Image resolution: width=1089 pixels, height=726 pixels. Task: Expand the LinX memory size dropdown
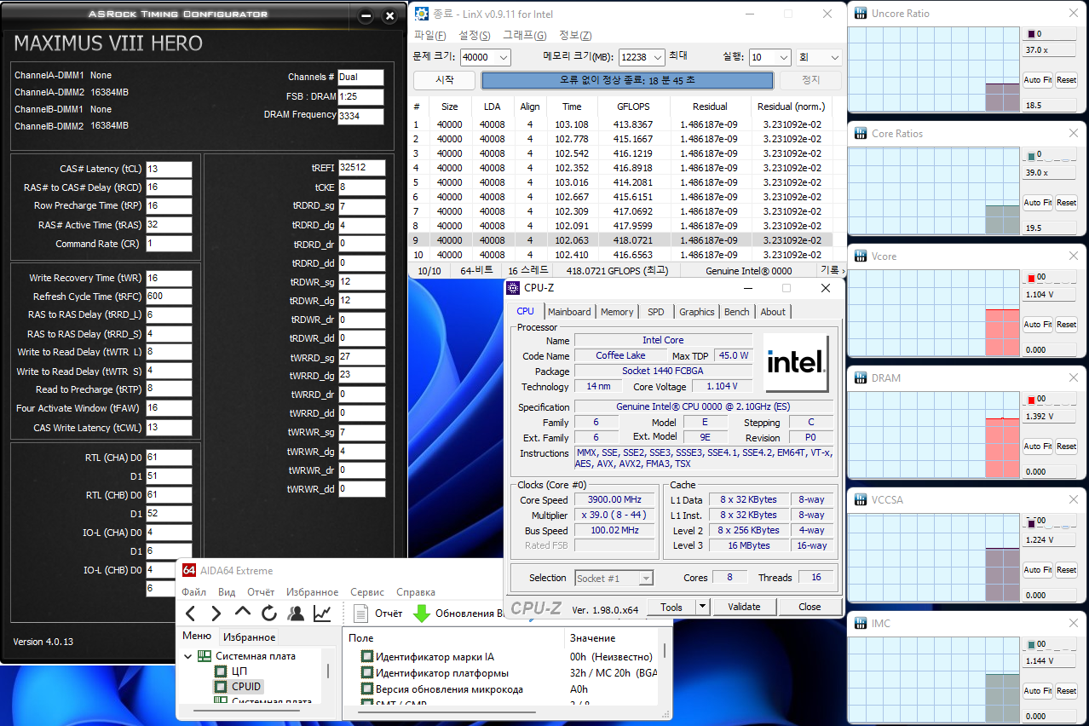point(657,58)
